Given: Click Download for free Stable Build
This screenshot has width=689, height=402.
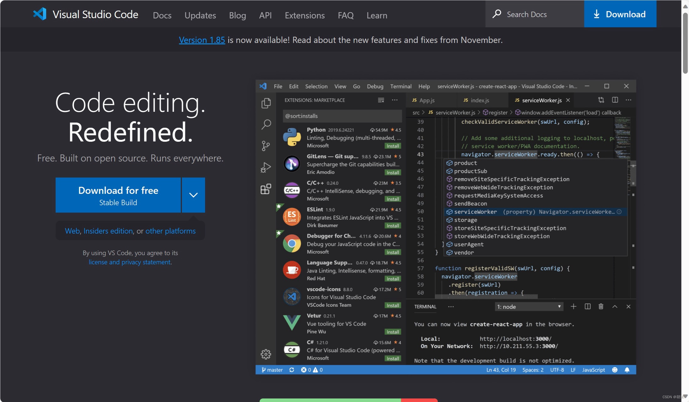Looking at the screenshot, I should tap(118, 195).
